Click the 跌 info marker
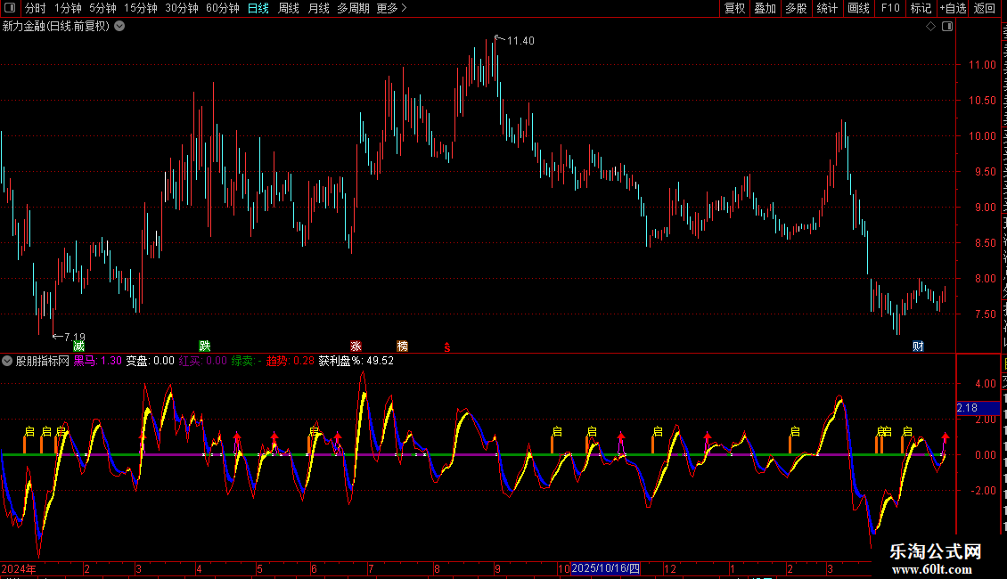Viewport: 1007px width, 579px height. point(205,346)
